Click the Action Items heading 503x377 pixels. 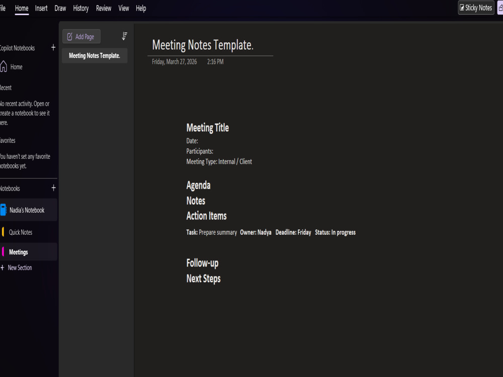click(x=207, y=216)
